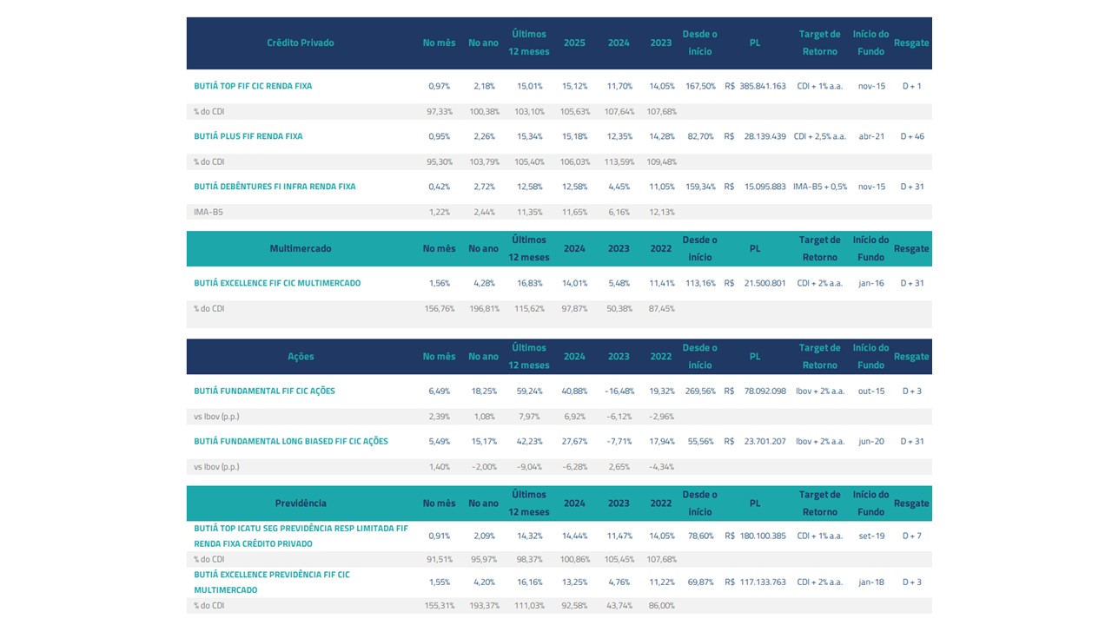This screenshot has height=625, width=1112.
Task: Select BUTIÁ FUNDAMENTAL LONG BIASED FIF CIC AÇÕES
Action: tap(291, 441)
